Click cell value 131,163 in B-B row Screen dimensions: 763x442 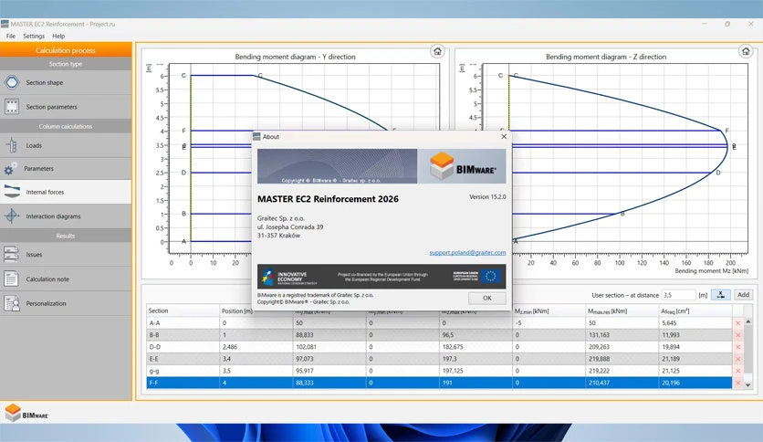(599, 335)
